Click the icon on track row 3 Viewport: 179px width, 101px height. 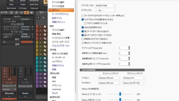click(45, 35)
